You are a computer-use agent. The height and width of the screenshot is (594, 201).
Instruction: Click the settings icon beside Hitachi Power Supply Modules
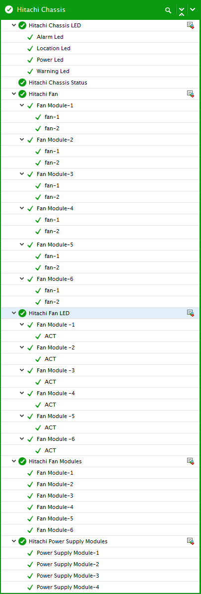pyautogui.click(x=191, y=541)
